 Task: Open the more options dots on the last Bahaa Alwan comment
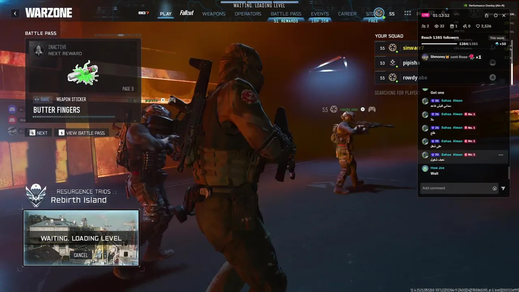pyautogui.click(x=501, y=155)
